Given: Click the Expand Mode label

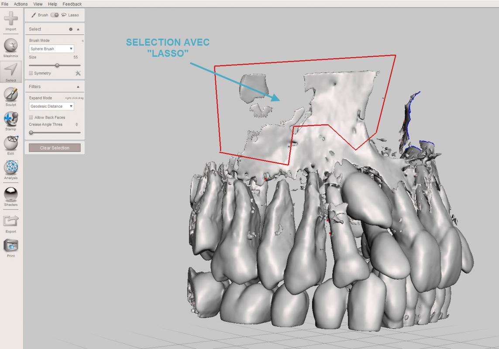Looking at the screenshot, I should [41, 98].
